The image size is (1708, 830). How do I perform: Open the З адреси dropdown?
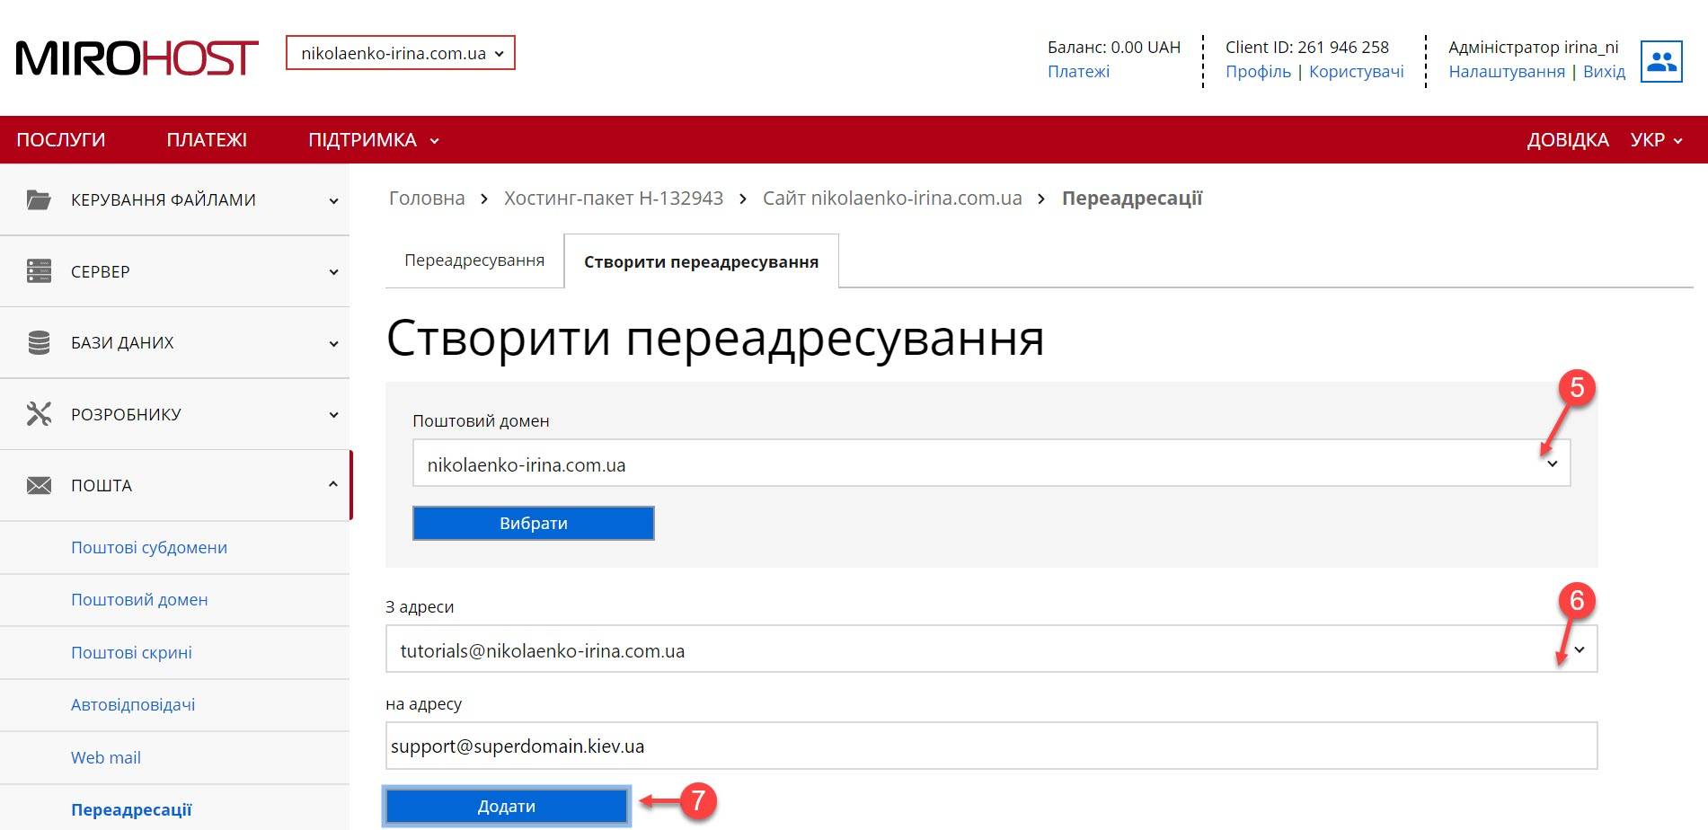tap(991, 649)
